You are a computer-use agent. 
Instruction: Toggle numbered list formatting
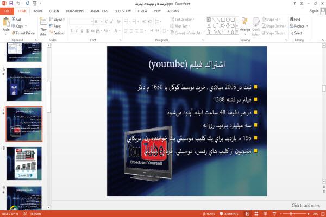click(x=134, y=22)
